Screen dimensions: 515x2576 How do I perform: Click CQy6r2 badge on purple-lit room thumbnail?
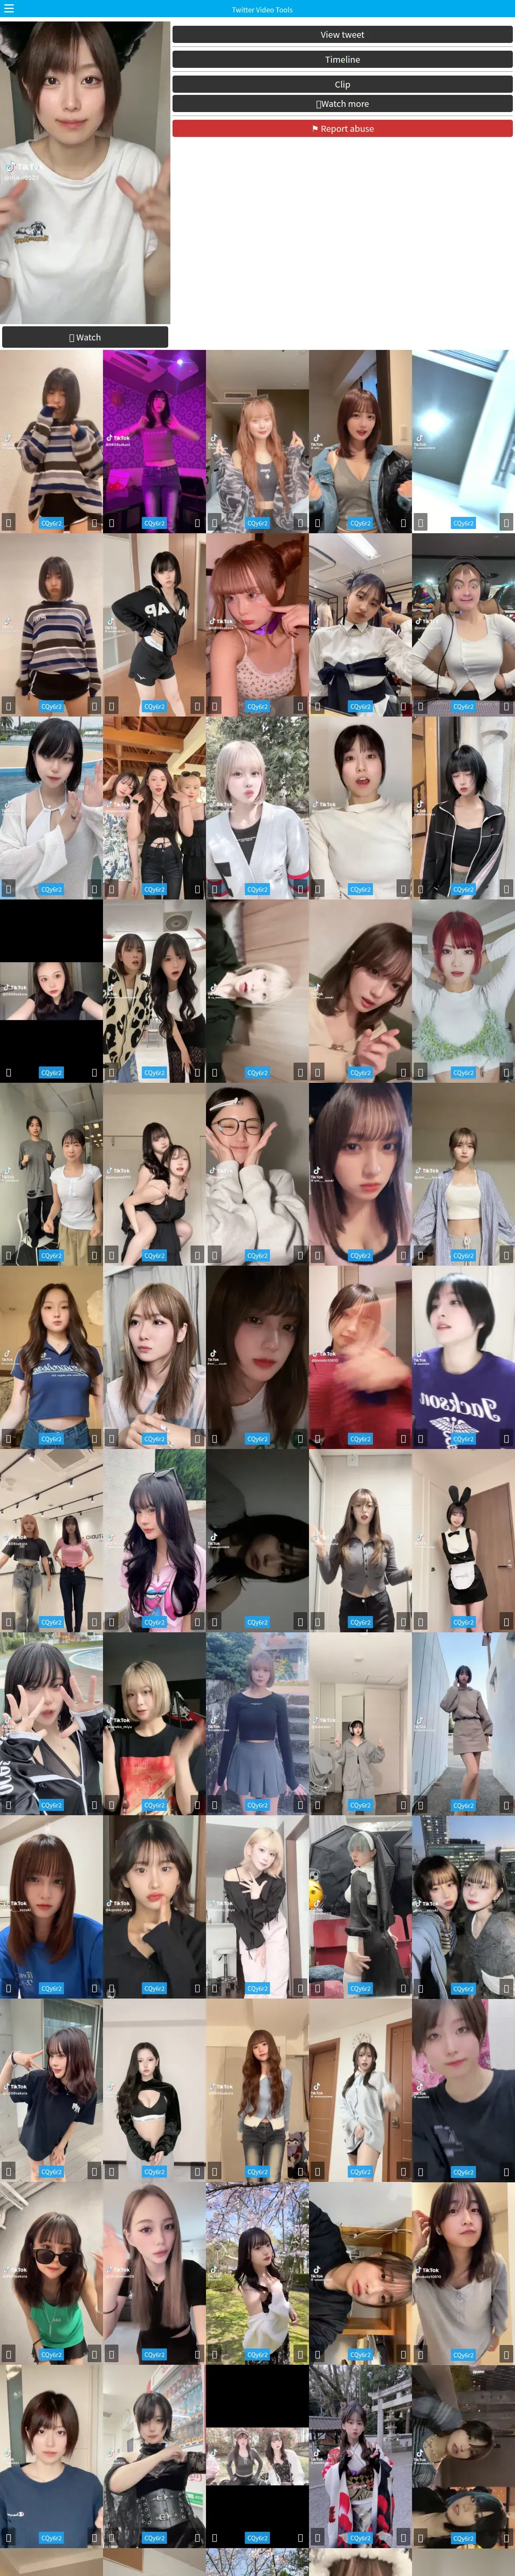pos(154,523)
